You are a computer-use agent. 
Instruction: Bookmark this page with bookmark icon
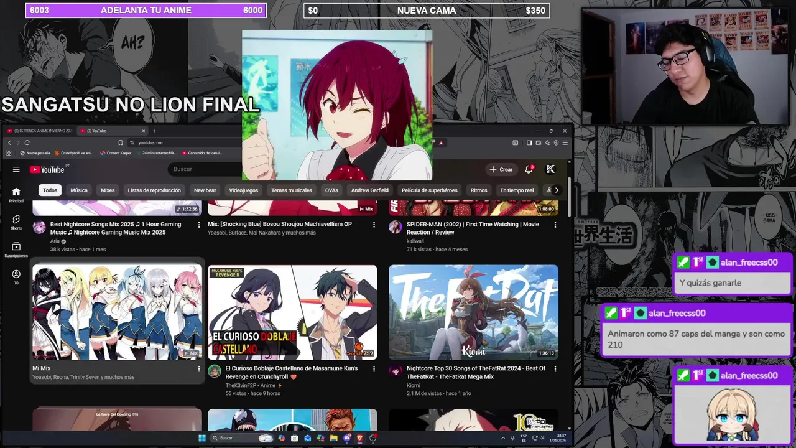pos(120,142)
